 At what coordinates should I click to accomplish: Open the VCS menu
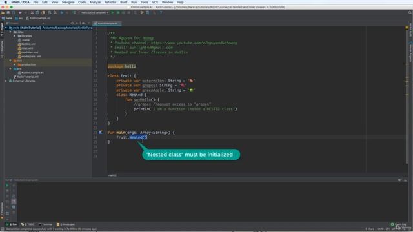tap(155, 2)
